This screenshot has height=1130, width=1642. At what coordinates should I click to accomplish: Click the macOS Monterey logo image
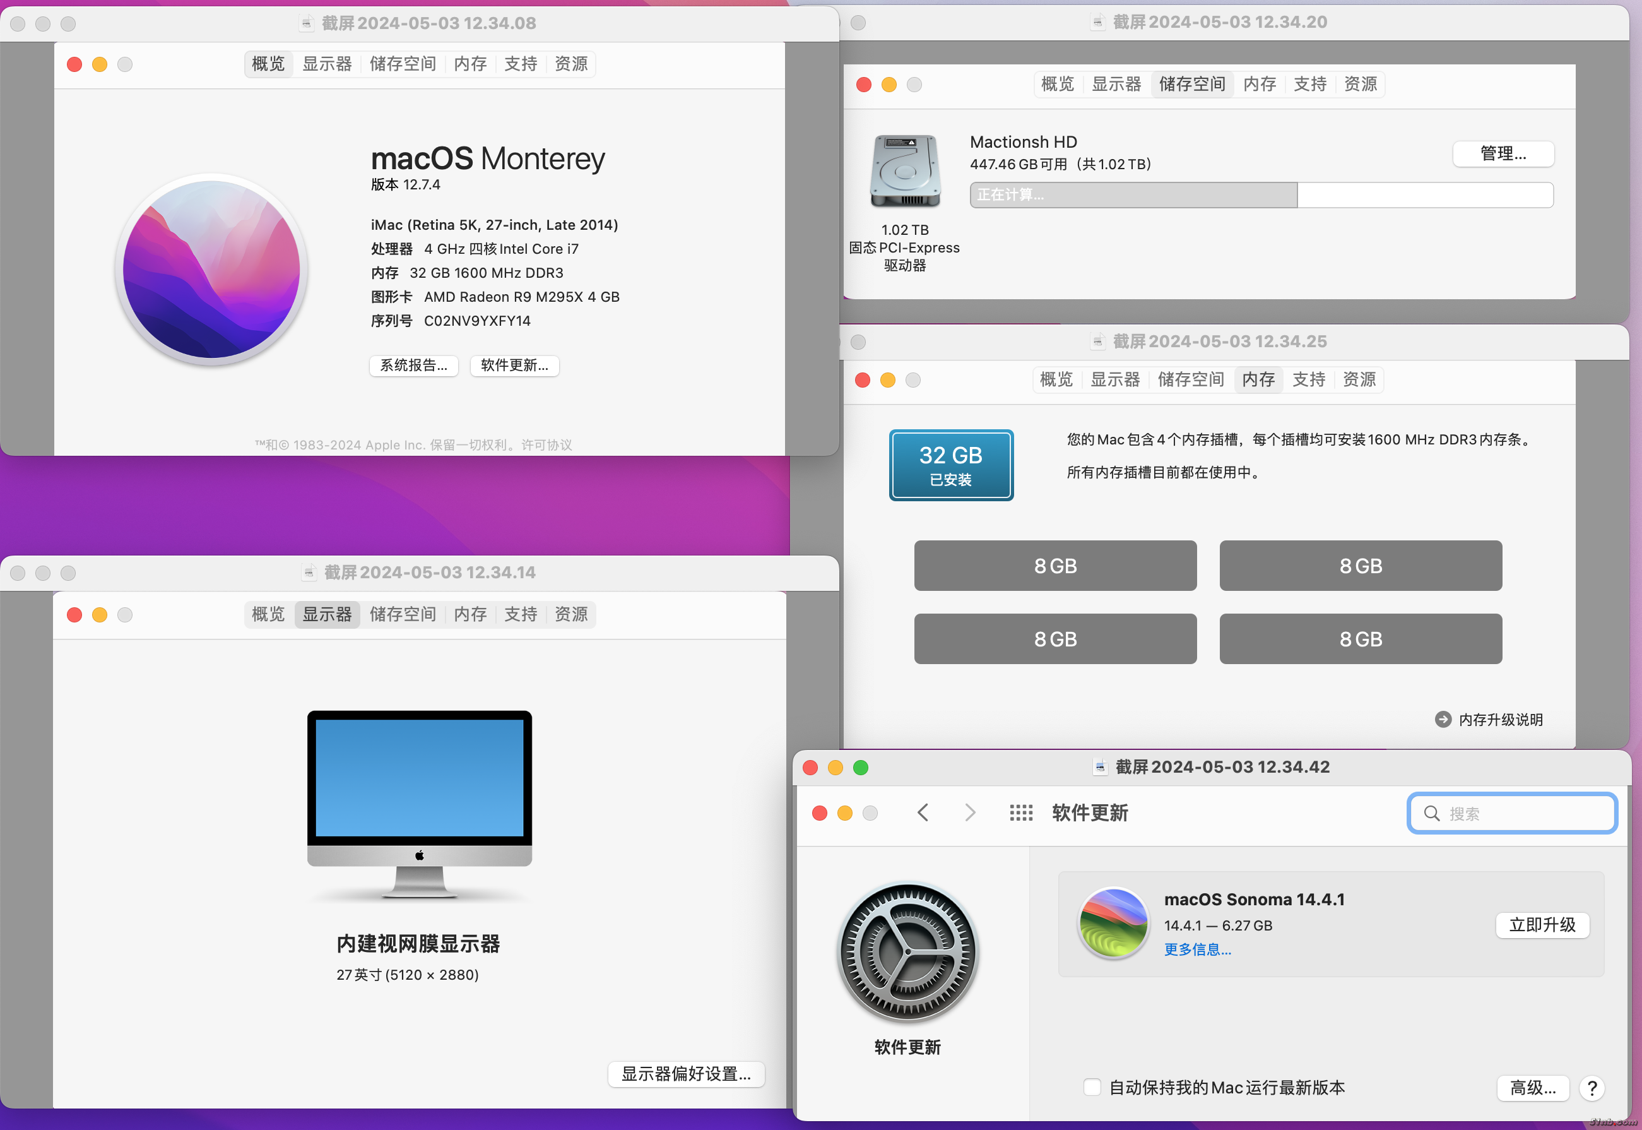click(x=211, y=269)
